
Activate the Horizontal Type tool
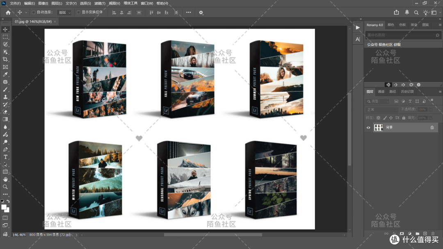point(5,157)
